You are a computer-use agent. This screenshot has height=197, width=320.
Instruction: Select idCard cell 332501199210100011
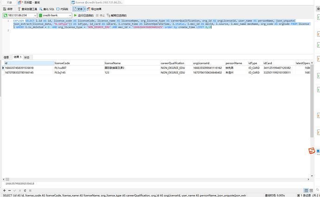279,73
